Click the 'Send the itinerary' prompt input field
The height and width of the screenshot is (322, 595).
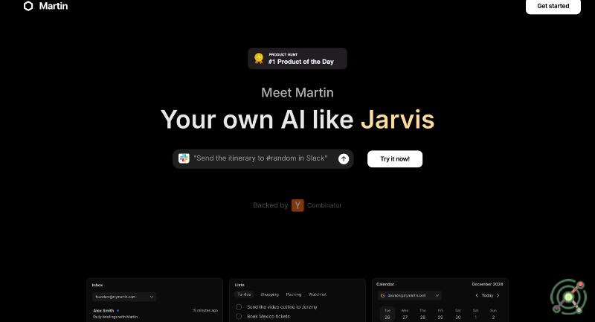click(260, 158)
